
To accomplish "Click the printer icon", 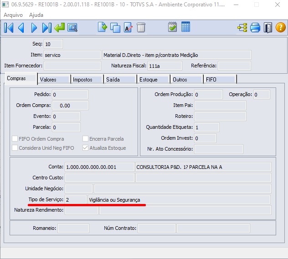I will click(x=255, y=27).
